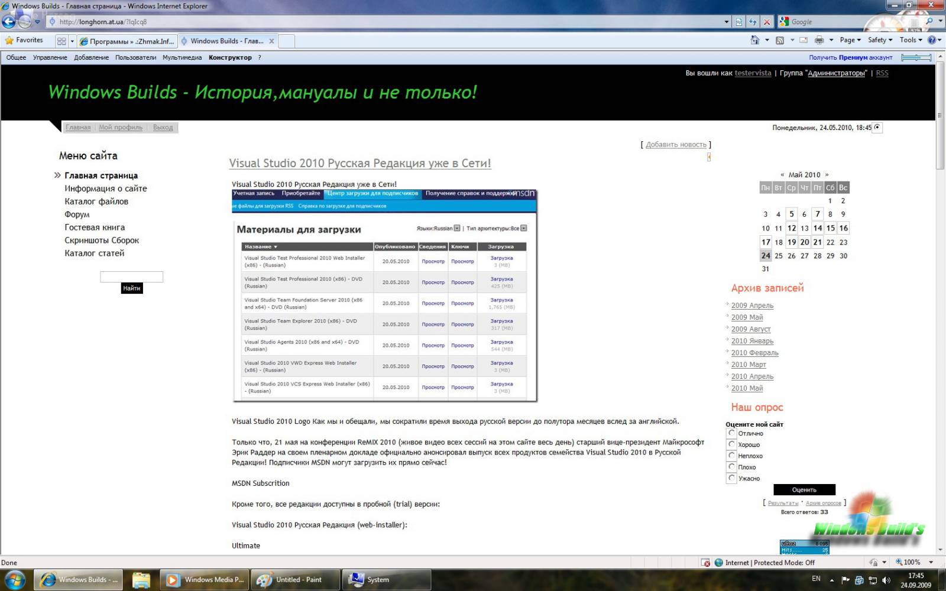Click the Google search box
The height and width of the screenshot is (591, 946).
tap(850, 21)
